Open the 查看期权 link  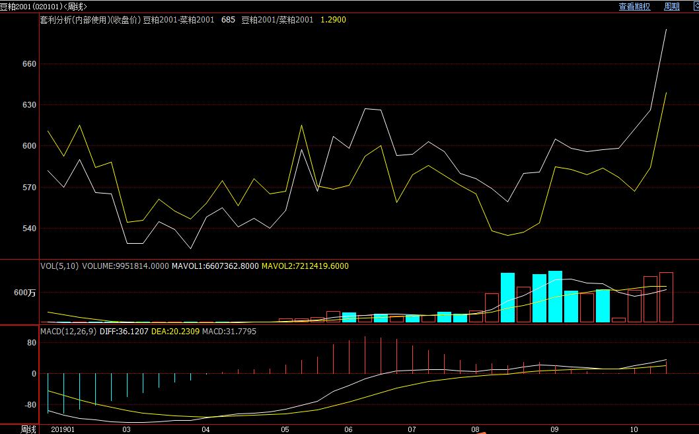tap(634, 6)
